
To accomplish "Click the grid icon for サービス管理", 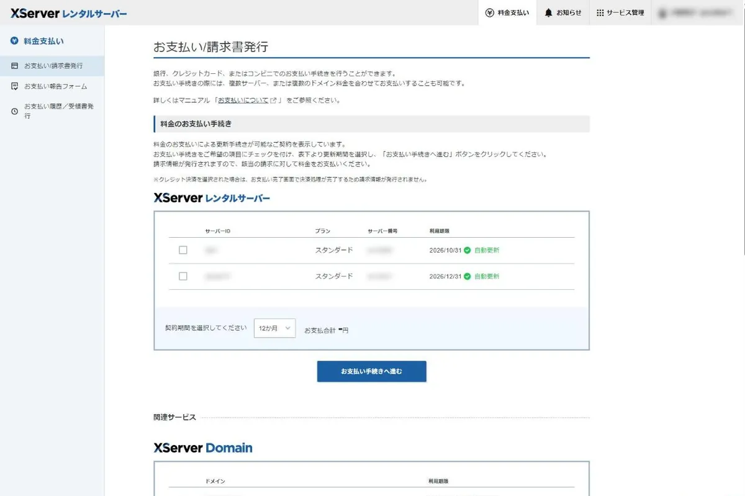I will 600,12.
